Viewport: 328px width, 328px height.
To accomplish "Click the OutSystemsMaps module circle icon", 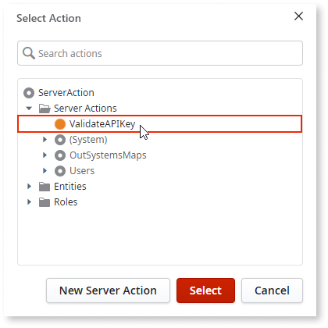I will (x=60, y=155).
